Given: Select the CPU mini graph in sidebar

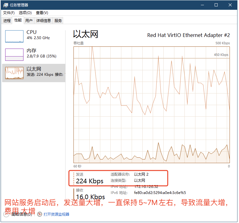Looking at the screenshot, I should pyautogui.click(x=14, y=36).
